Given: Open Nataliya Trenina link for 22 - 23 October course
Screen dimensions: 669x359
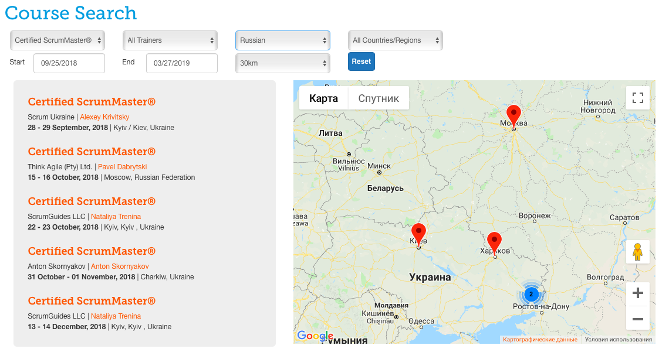Looking at the screenshot, I should 116,217.
